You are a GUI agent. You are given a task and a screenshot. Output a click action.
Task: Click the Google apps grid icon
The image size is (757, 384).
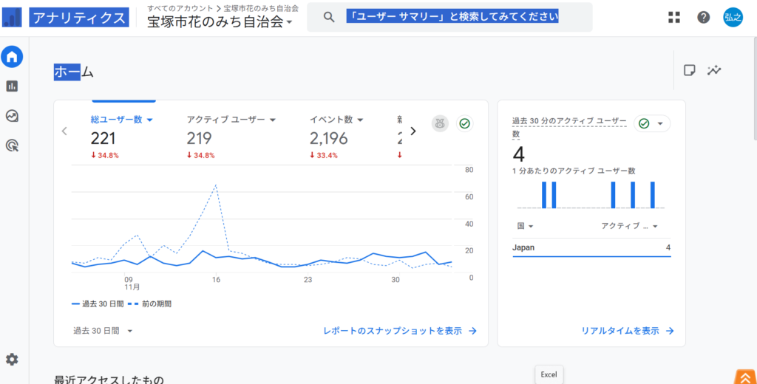pyautogui.click(x=674, y=18)
